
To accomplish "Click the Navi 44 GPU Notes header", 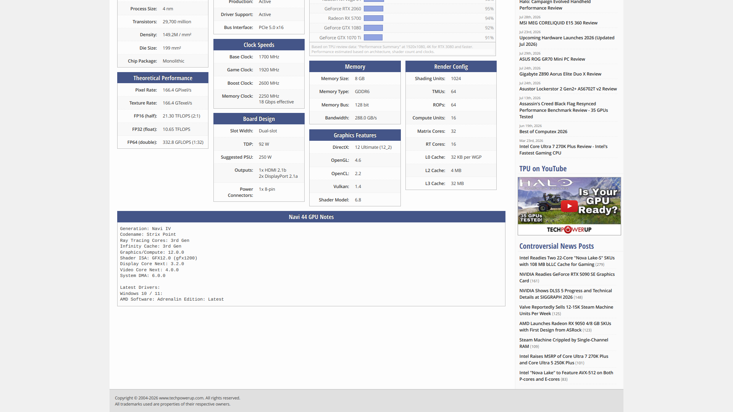I will (x=311, y=217).
